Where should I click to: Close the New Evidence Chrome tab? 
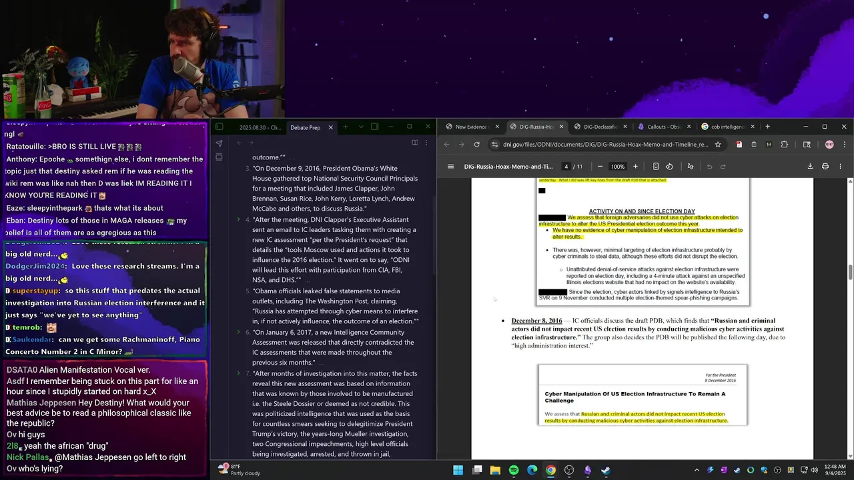497,127
